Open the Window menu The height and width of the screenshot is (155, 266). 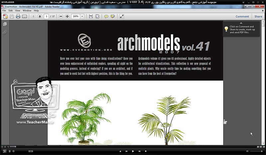[27, 11]
